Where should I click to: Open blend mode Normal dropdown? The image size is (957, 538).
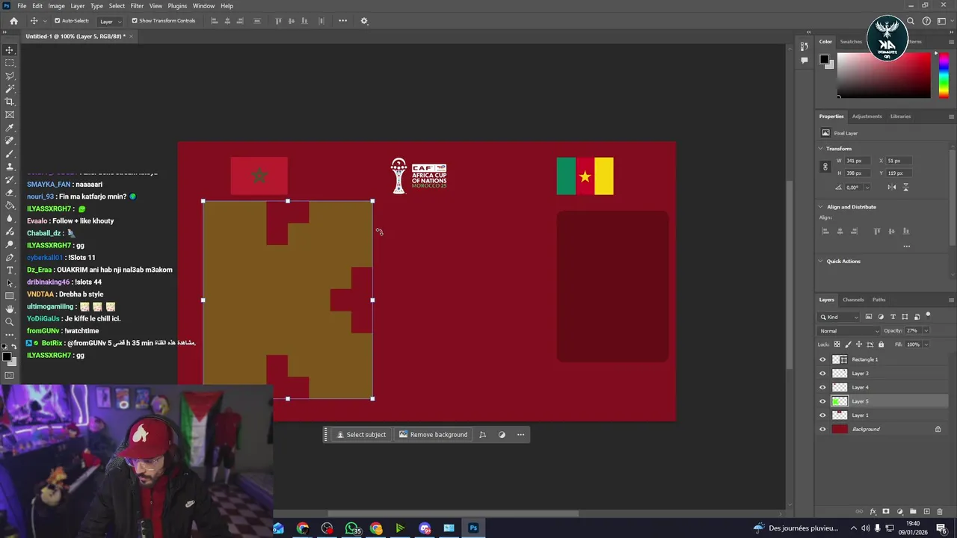tap(849, 330)
